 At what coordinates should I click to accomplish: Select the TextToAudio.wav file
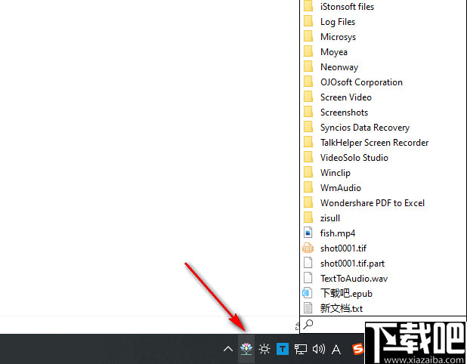click(x=354, y=279)
